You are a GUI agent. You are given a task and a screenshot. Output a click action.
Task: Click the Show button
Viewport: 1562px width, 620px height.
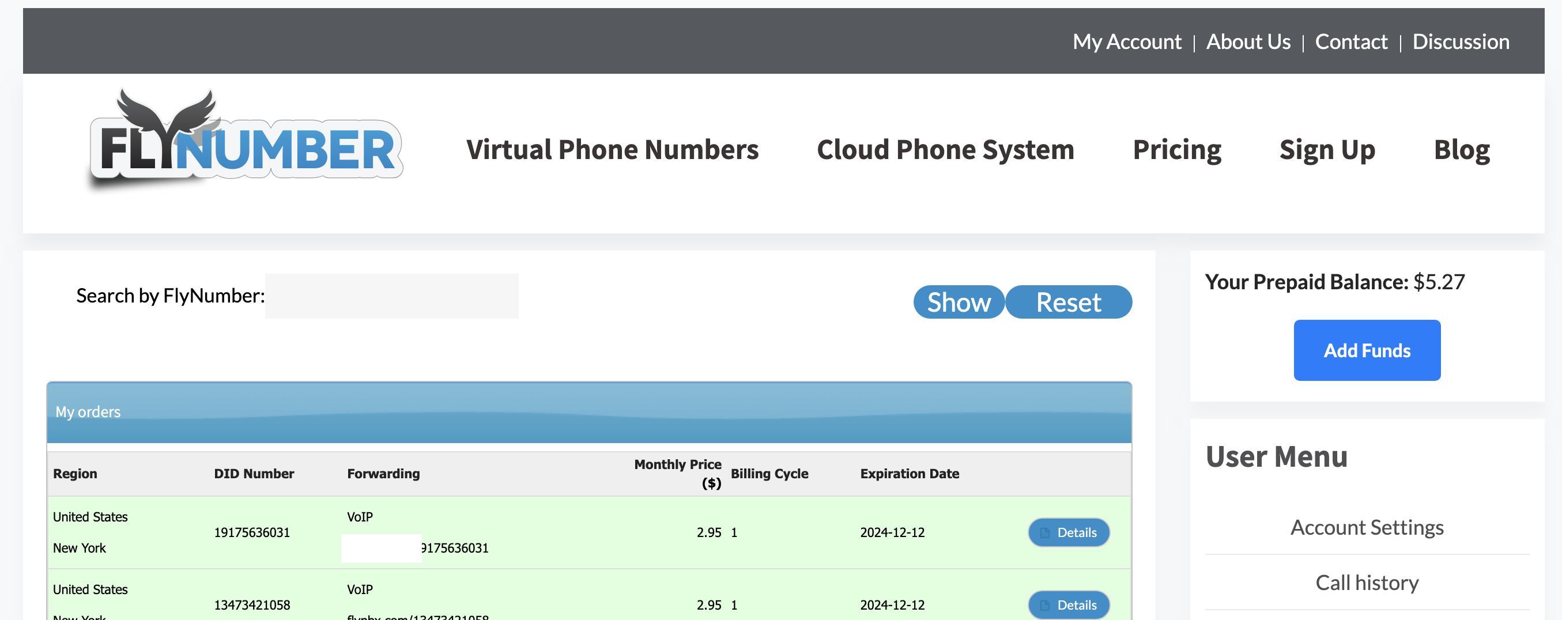pyautogui.click(x=959, y=302)
